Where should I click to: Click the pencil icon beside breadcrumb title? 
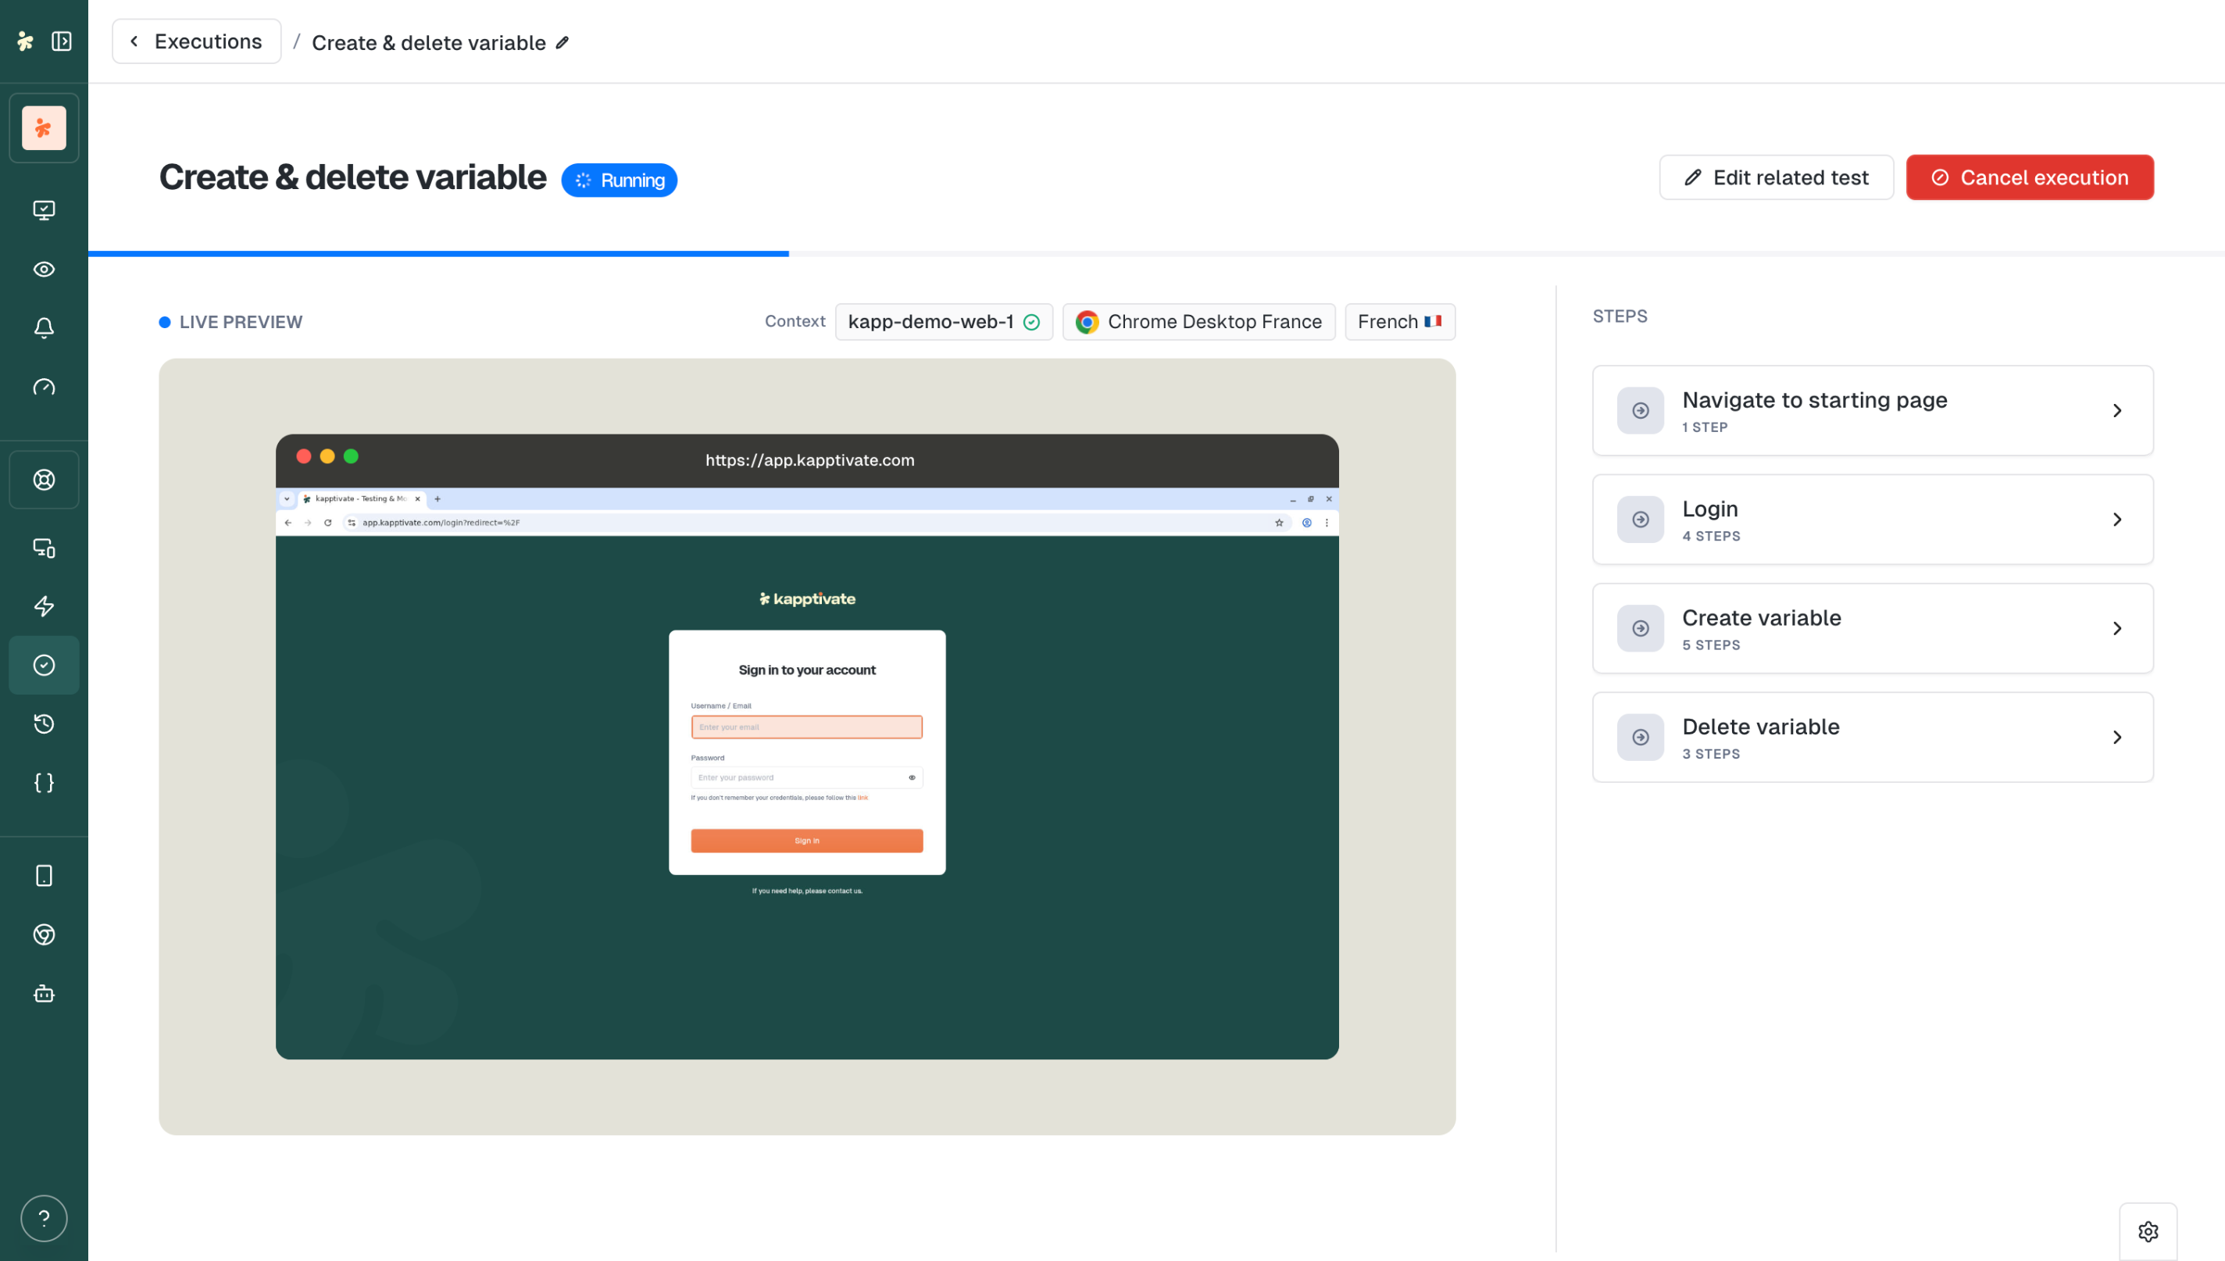tap(562, 42)
